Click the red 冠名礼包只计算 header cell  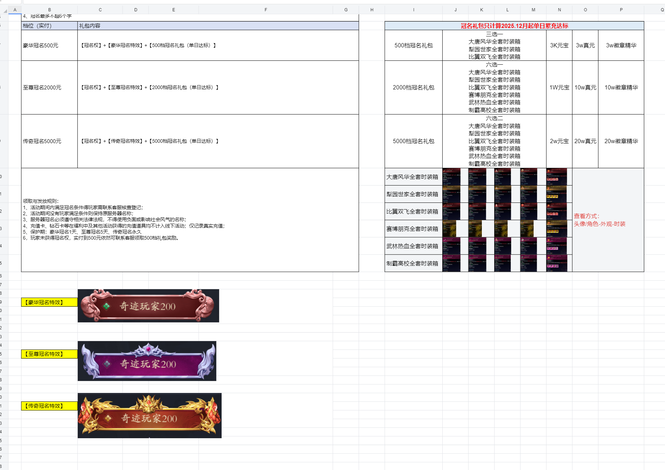[514, 26]
